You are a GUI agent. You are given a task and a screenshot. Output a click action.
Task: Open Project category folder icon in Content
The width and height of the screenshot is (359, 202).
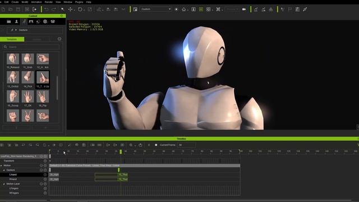[x=9, y=21]
